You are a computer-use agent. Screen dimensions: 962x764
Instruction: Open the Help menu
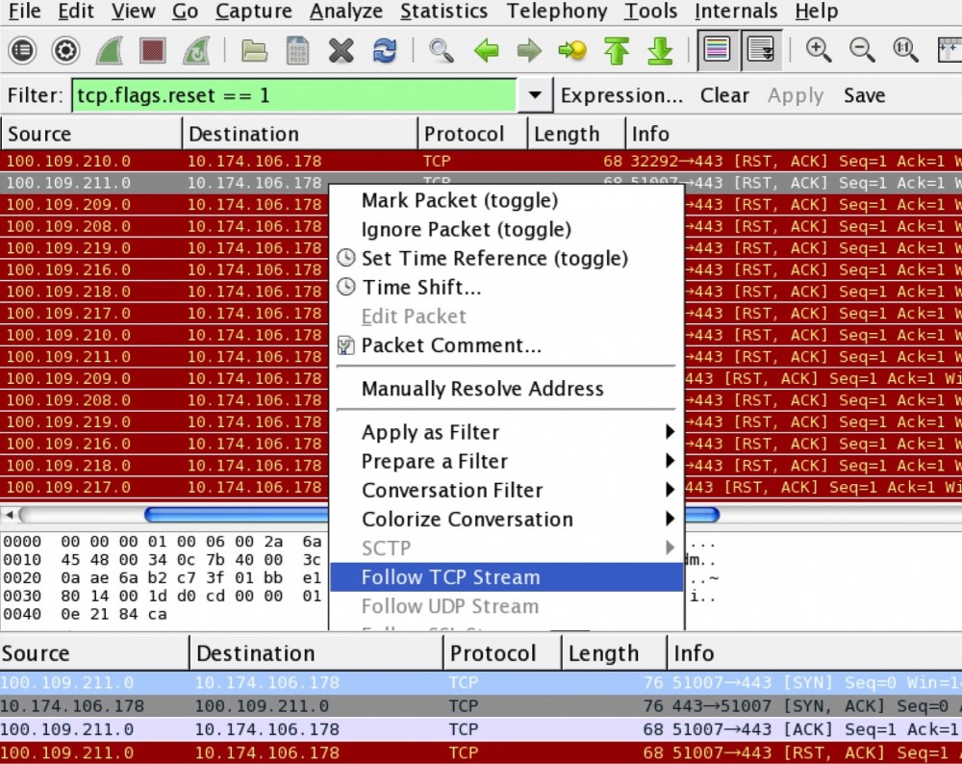tap(817, 11)
